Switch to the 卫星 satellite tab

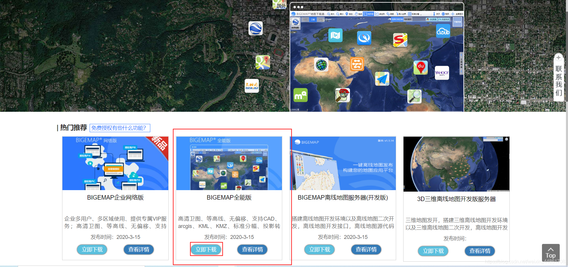click(313, 20)
